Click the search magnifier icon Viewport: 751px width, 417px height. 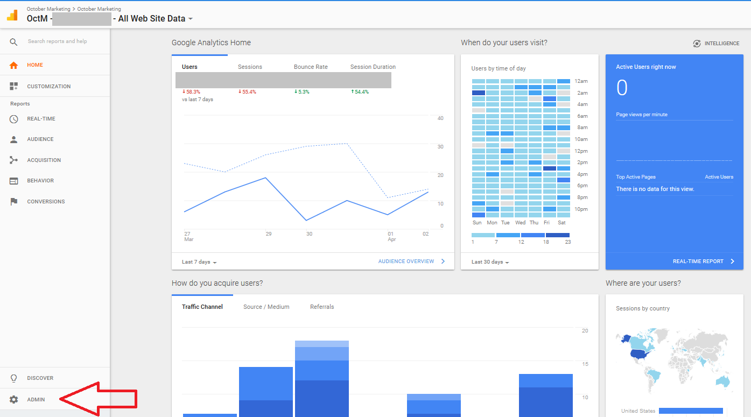[14, 41]
